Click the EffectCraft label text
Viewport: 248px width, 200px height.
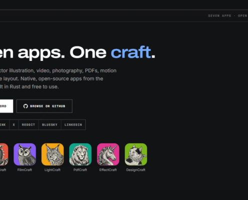pos(108,170)
